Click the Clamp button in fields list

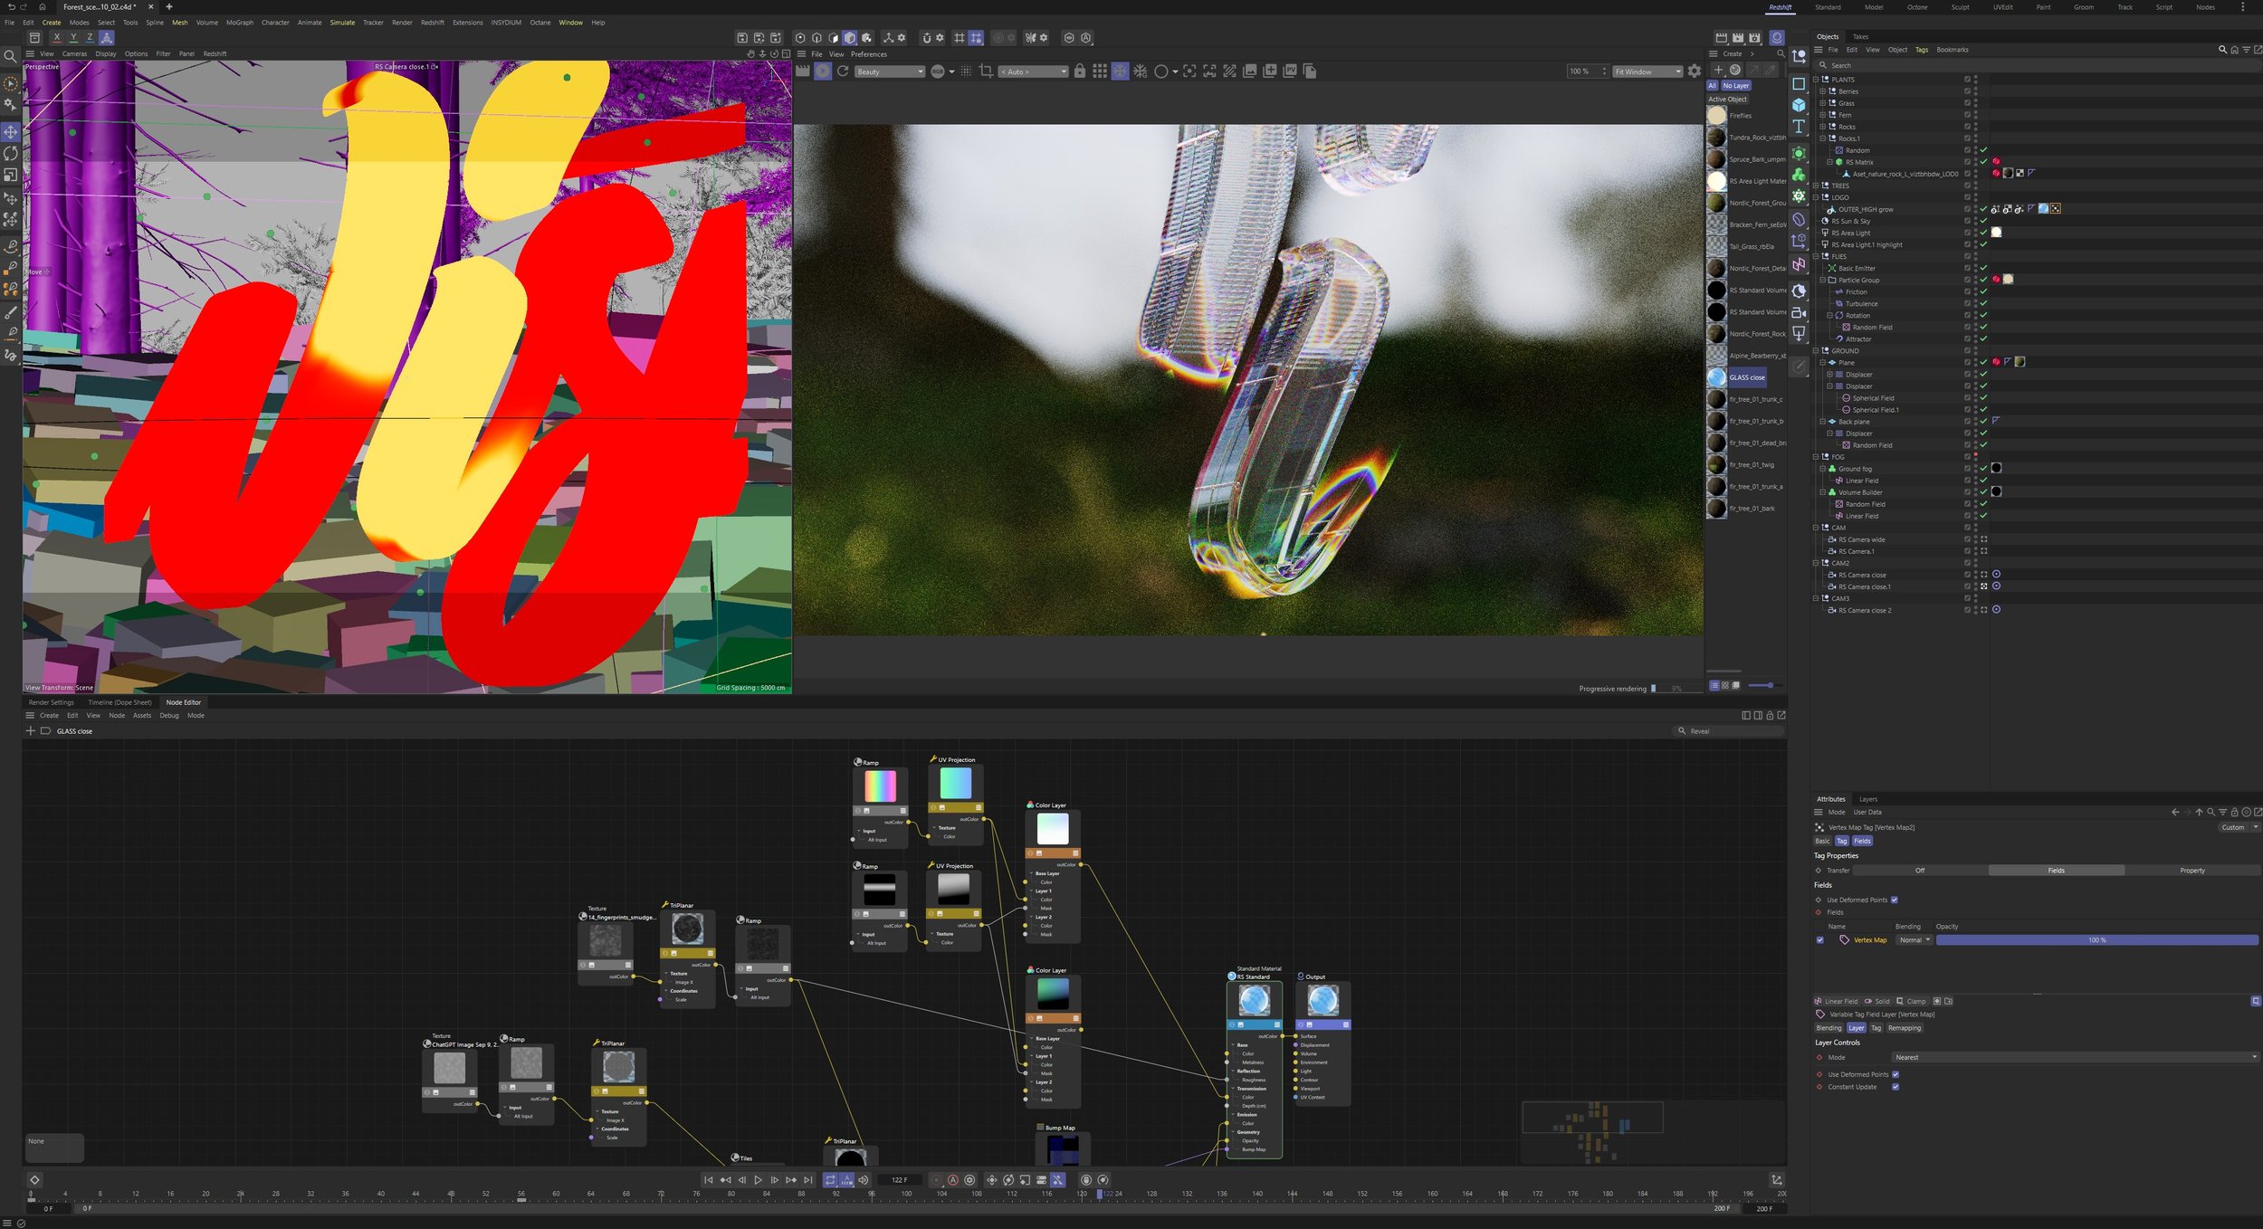point(1911,1002)
